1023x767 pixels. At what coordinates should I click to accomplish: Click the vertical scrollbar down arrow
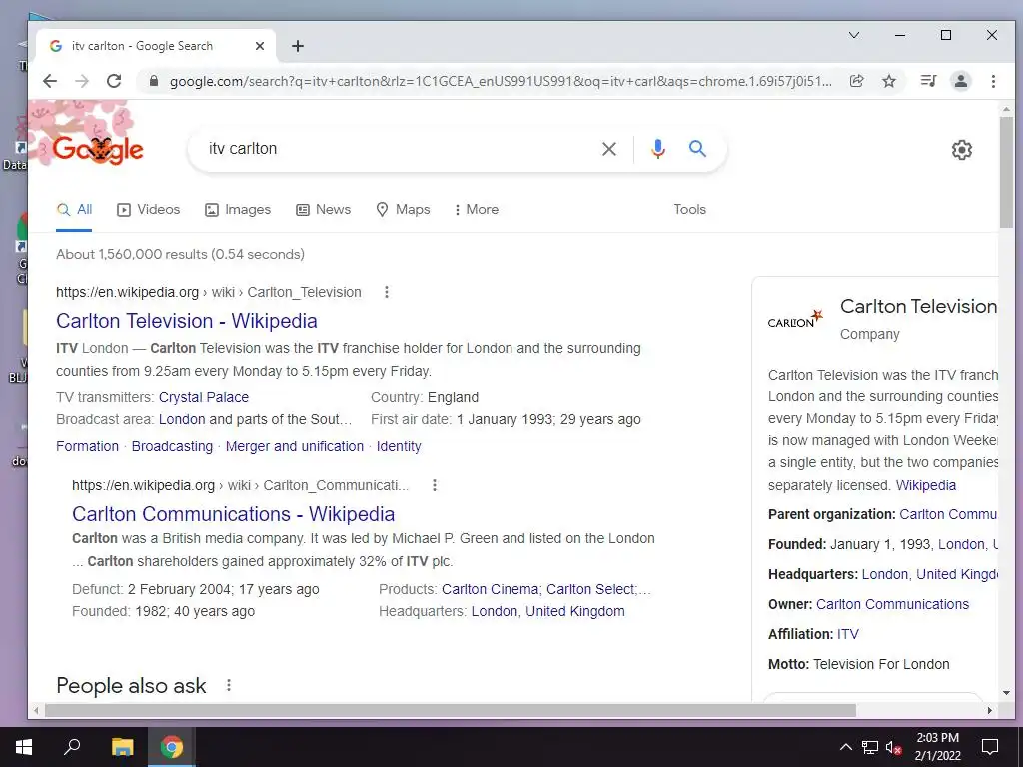click(1006, 693)
